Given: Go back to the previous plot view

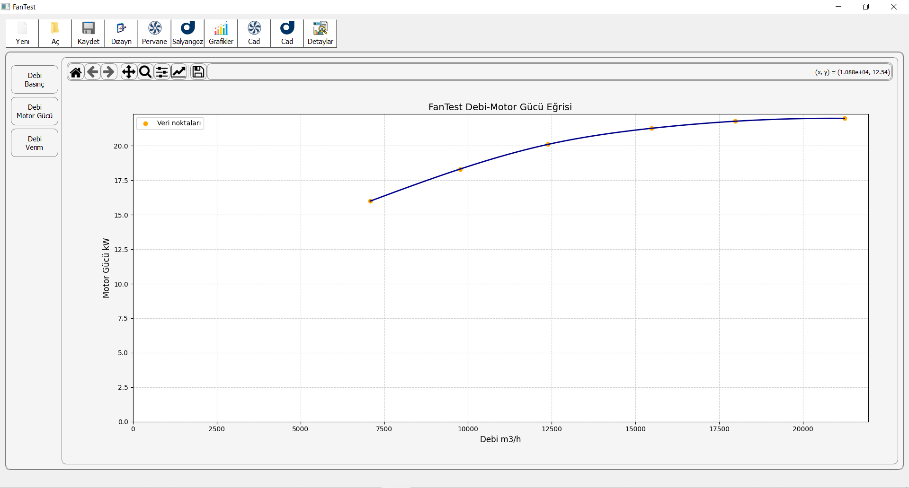Looking at the screenshot, I should pyautogui.click(x=93, y=72).
